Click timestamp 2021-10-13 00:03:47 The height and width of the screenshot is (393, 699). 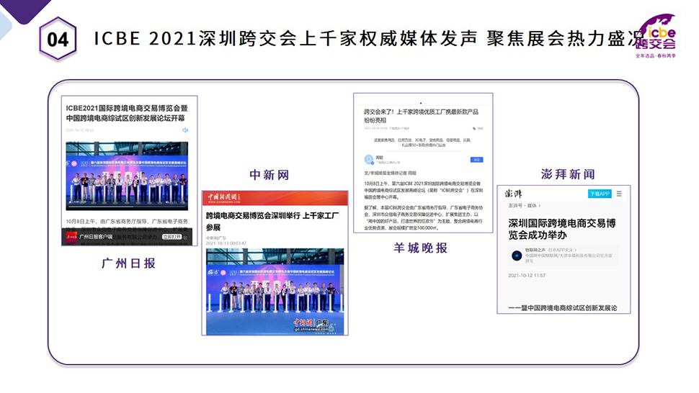pyautogui.click(x=226, y=243)
